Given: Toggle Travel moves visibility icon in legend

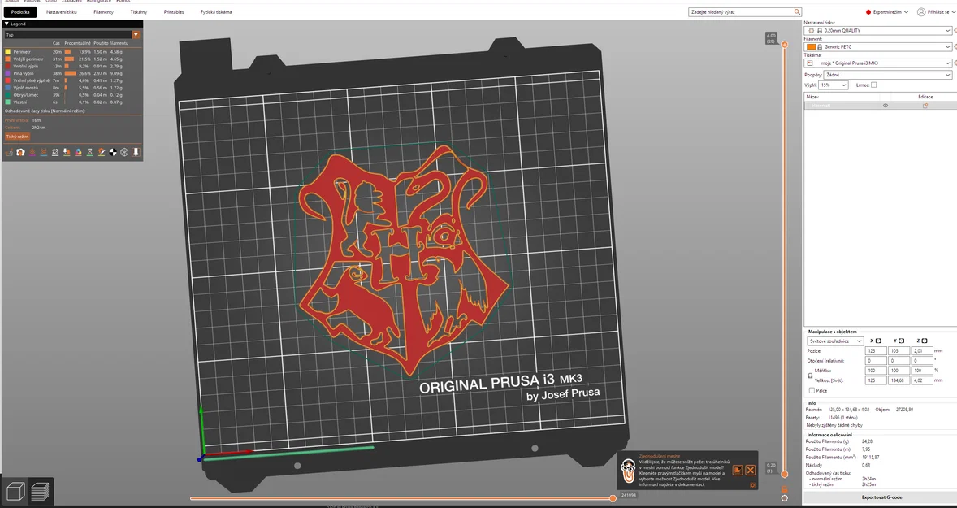Looking at the screenshot, I should [x=9, y=152].
